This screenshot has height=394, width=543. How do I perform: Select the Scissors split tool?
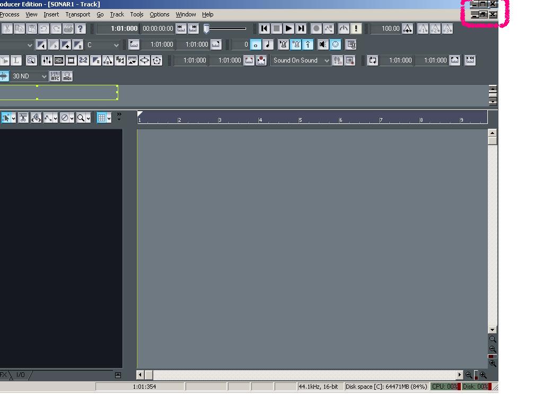click(x=23, y=118)
